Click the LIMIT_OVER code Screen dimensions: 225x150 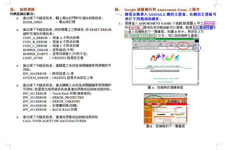tap(33, 58)
